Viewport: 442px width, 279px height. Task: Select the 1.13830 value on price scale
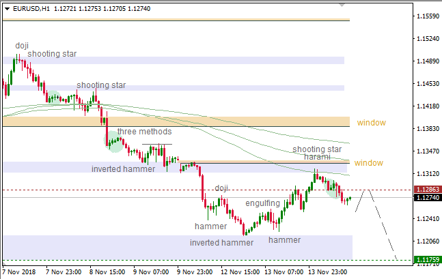pyautogui.click(x=427, y=128)
